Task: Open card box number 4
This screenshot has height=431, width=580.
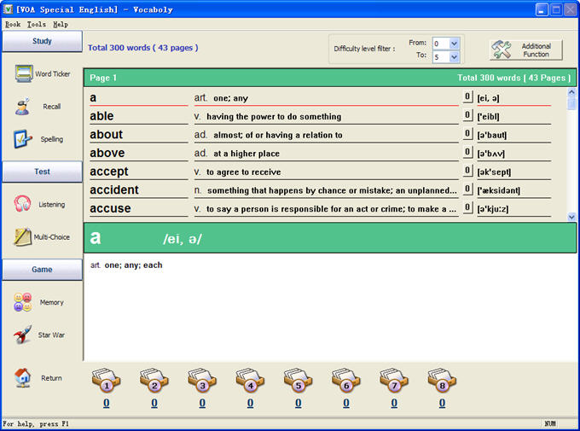Action: pos(250,380)
